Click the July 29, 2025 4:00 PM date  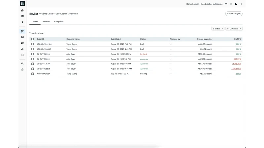(120, 74)
